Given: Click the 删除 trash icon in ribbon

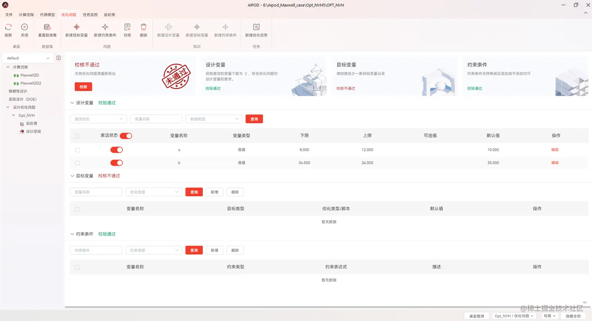Looking at the screenshot, I should pyautogui.click(x=144, y=27).
